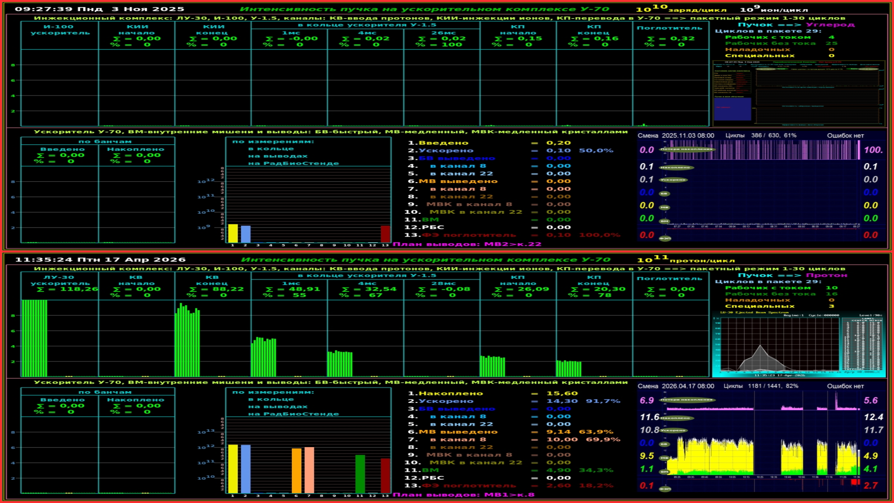Select 'И-100 ускоритель' column header

point(60,29)
